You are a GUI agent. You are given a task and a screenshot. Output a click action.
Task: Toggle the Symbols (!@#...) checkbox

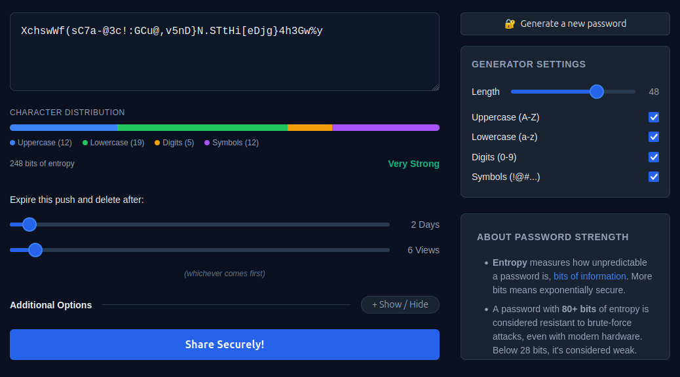(654, 177)
